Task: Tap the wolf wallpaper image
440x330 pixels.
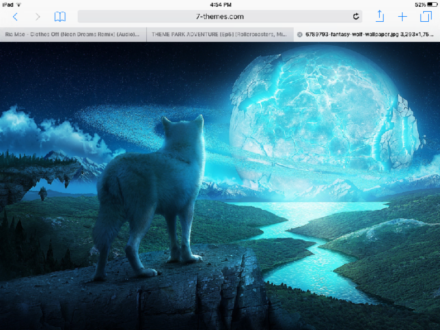Action: point(220,186)
